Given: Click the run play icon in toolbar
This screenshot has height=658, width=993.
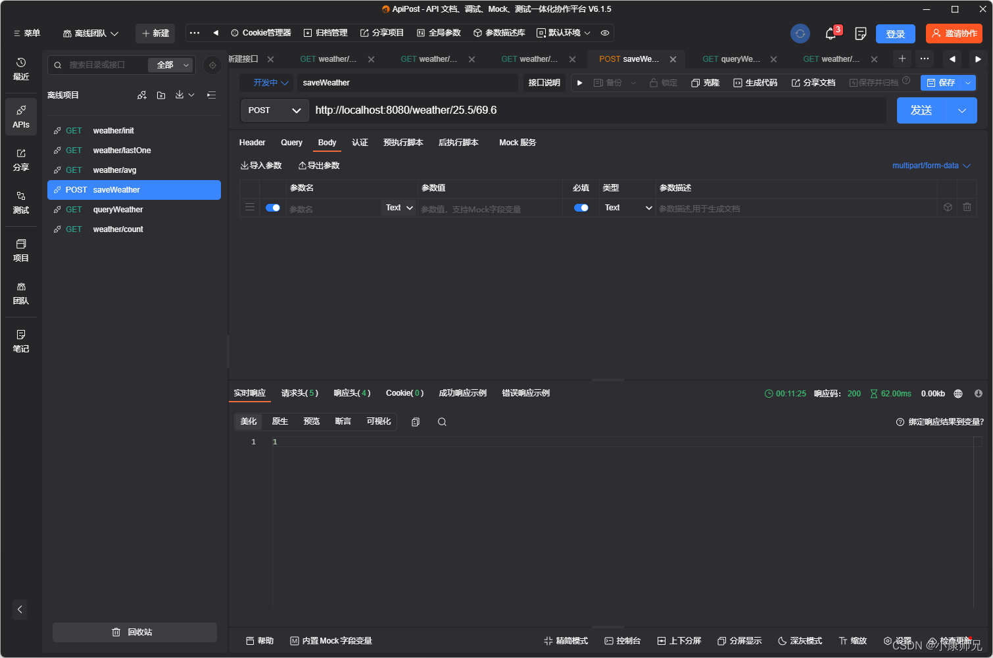Looking at the screenshot, I should (x=579, y=83).
